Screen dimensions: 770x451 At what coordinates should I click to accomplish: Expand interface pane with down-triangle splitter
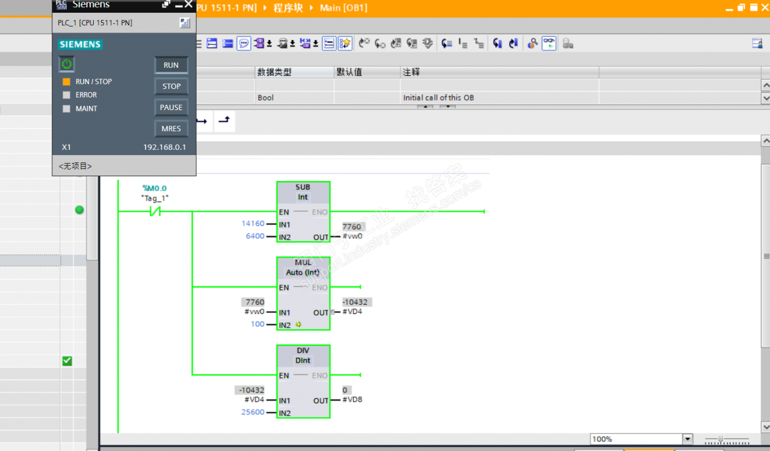tap(448, 107)
